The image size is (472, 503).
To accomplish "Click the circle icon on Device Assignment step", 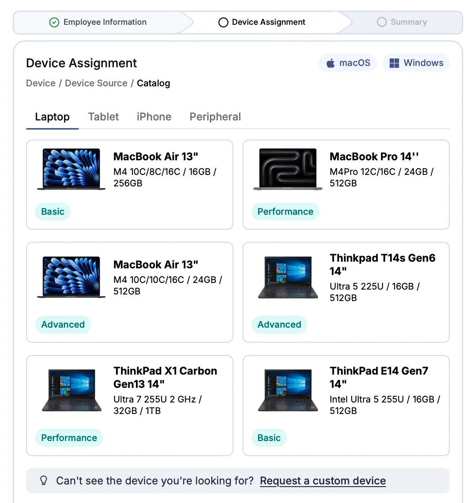I will pyautogui.click(x=223, y=22).
